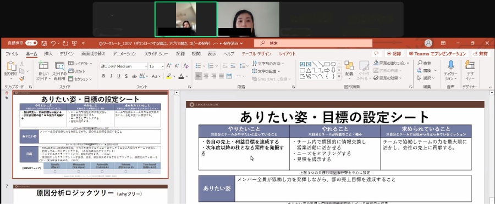Screen dimensions: 495x204
Task: Switch to Slide Show (スライド ショー) tab
Action: click(x=156, y=54)
